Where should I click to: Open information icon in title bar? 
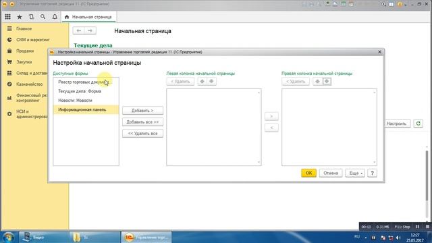(400, 4)
